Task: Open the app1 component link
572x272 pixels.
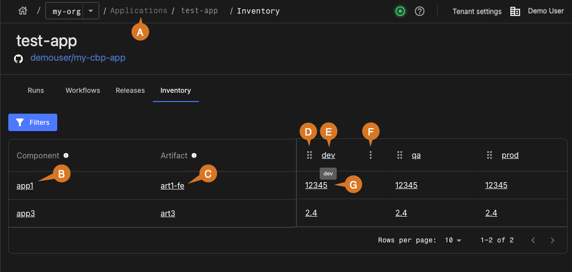Action: tap(25, 186)
